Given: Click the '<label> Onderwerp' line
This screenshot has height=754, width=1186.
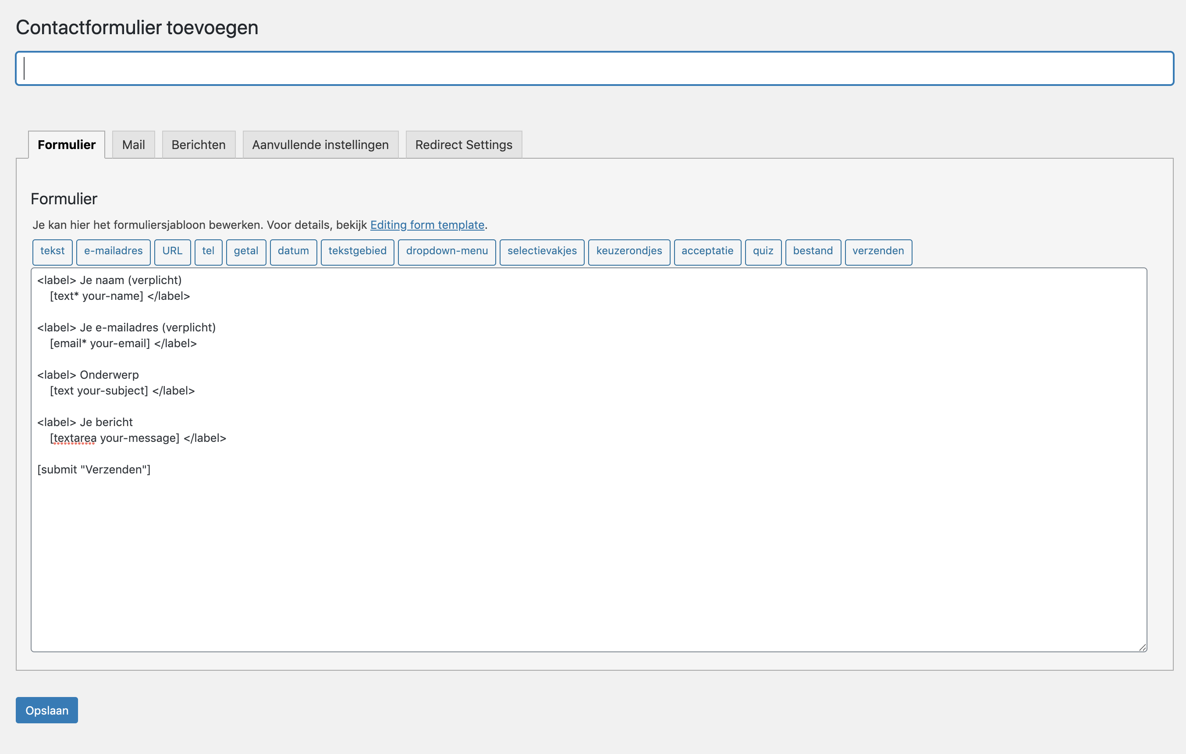Looking at the screenshot, I should pos(88,375).
